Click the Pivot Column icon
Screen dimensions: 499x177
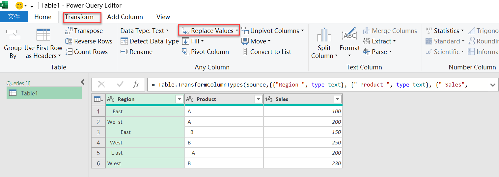pos(185,52)
